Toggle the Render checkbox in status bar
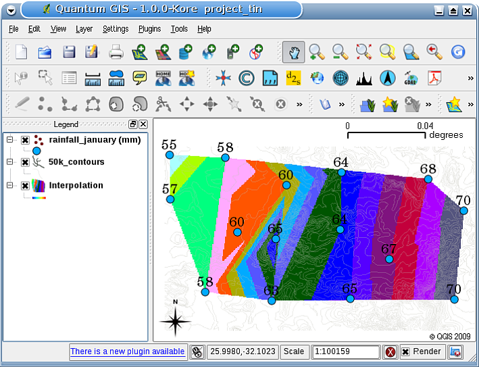This screenshot has width=479, height=367. click(405, 351)
